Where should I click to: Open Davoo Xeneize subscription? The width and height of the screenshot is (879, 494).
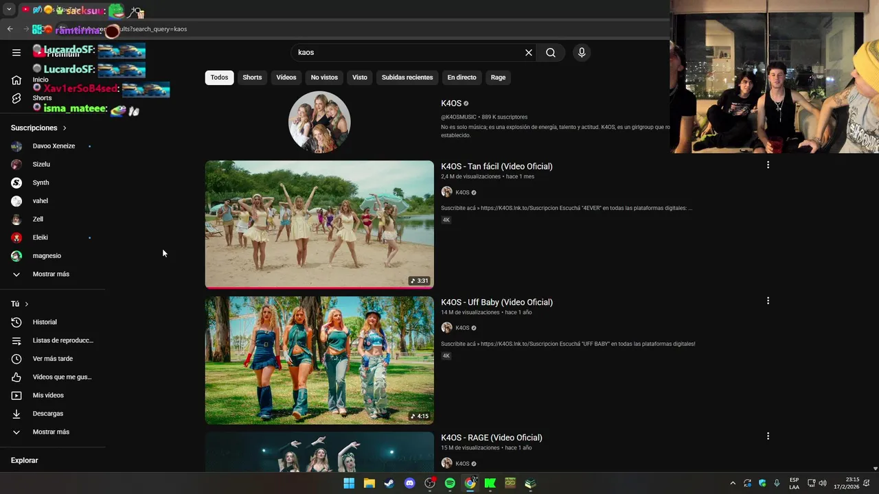coord(52,146)
